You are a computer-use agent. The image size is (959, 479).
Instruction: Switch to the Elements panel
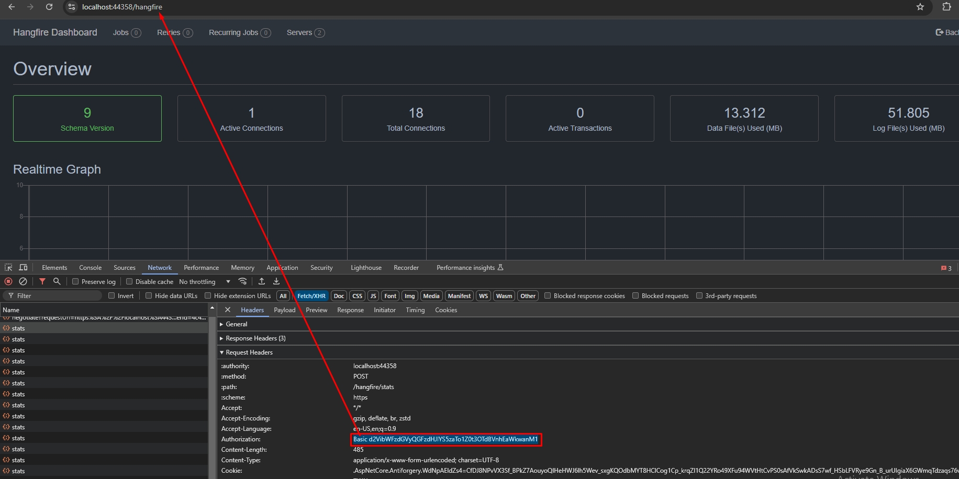[x=54, y=267]
